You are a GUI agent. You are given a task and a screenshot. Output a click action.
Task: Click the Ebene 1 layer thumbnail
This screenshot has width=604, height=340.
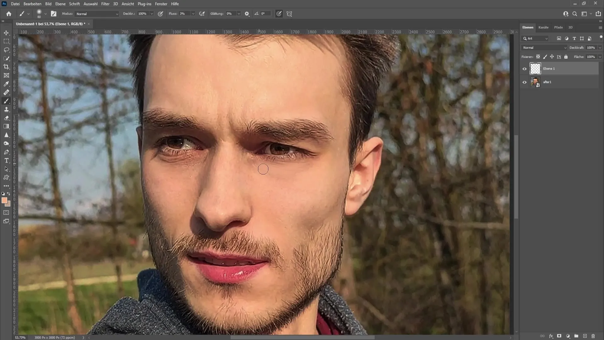(535, 68)
